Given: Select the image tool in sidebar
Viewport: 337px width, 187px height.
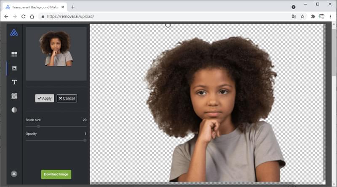Looking at the screenshot, I should pos(14,68).
